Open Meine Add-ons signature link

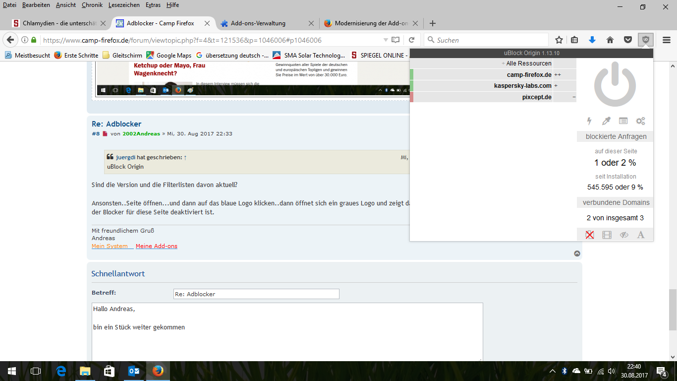point(157,246)
